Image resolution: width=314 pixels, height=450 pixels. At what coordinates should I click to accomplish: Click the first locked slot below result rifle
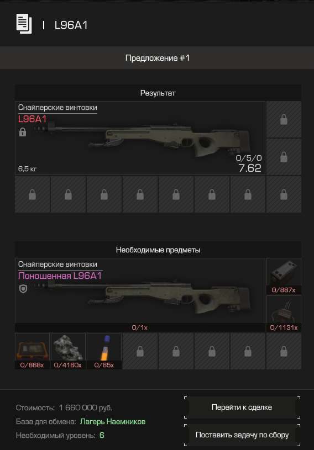[x=32, y=194]
